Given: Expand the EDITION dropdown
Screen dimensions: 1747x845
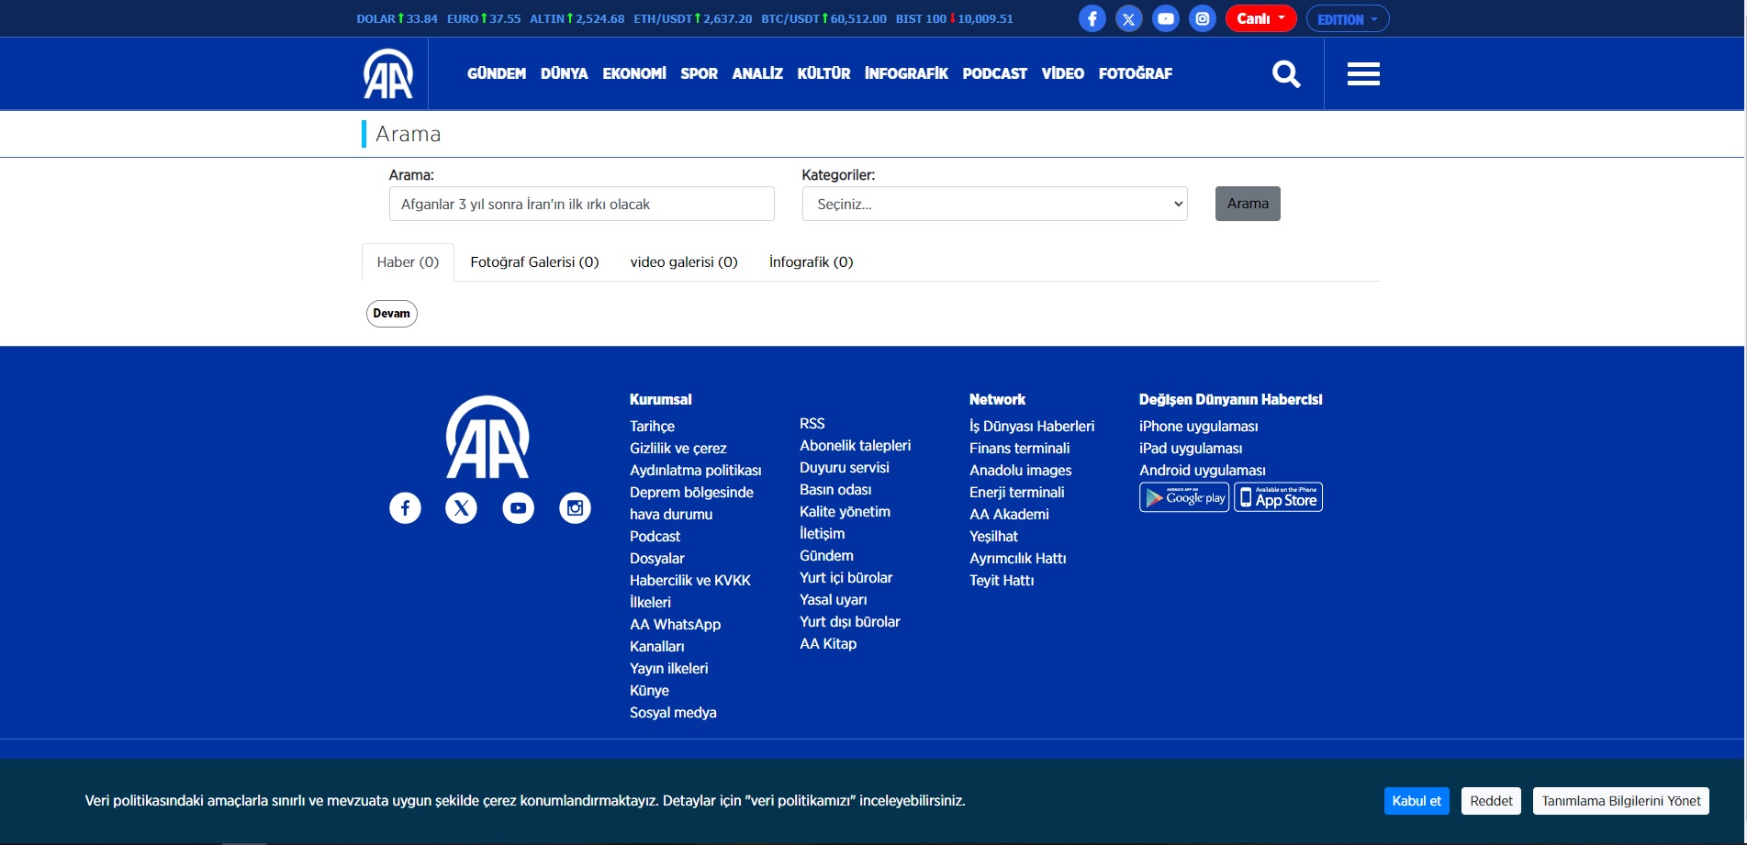Looking at the screenshot, I should click(x=1347, y=18).
